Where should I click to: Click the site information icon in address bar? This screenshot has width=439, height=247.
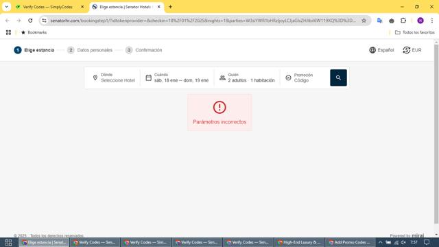(x=44, y=21)
